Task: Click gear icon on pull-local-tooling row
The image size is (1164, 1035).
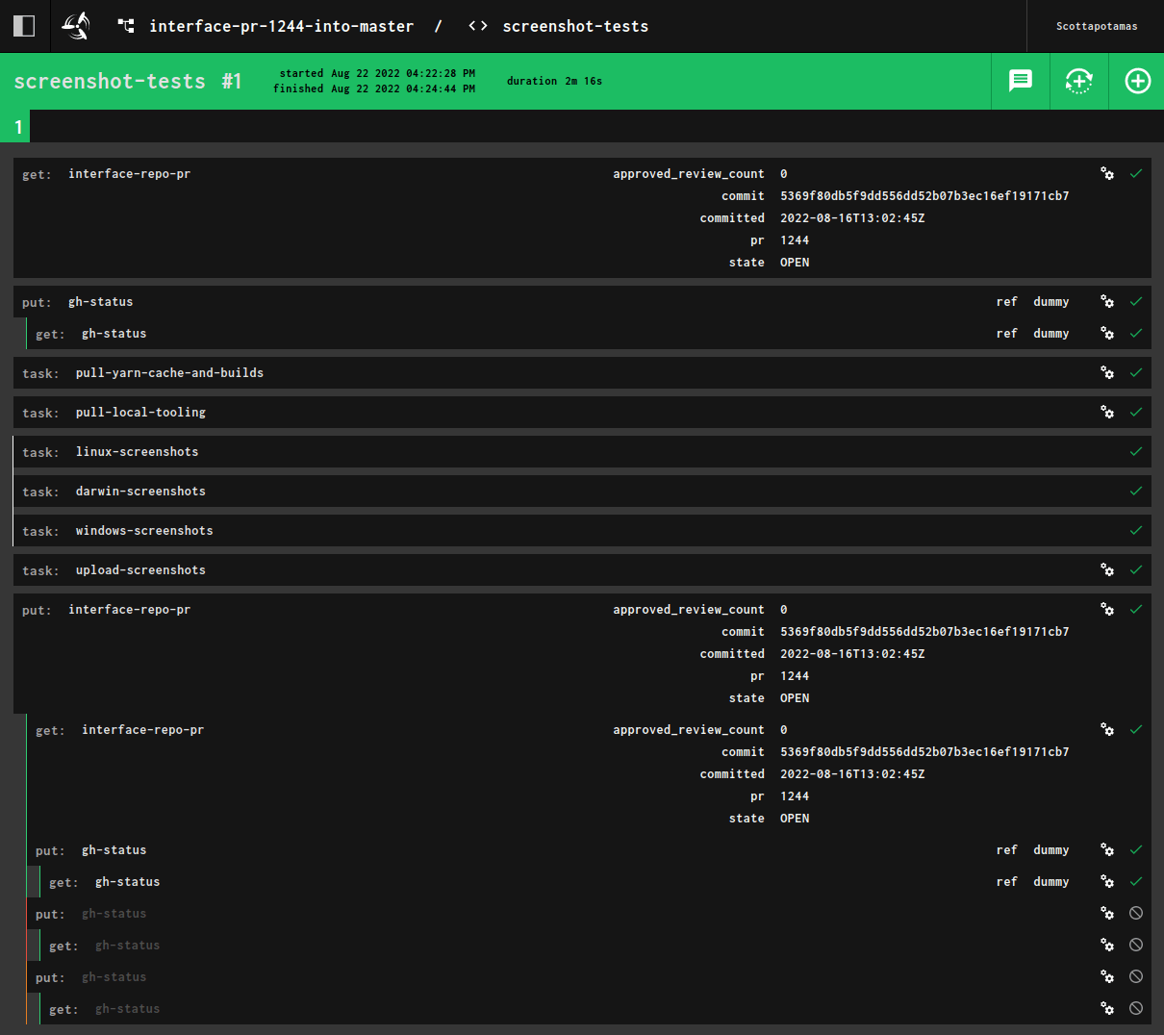Action: 1107,413
